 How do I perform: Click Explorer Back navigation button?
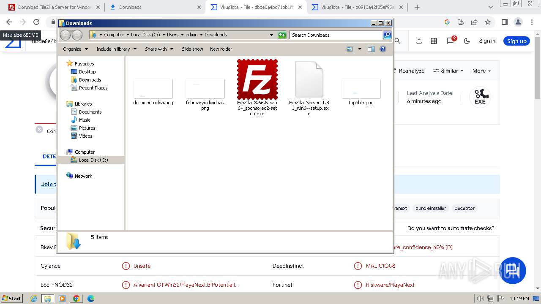click(x=66, y=35)
